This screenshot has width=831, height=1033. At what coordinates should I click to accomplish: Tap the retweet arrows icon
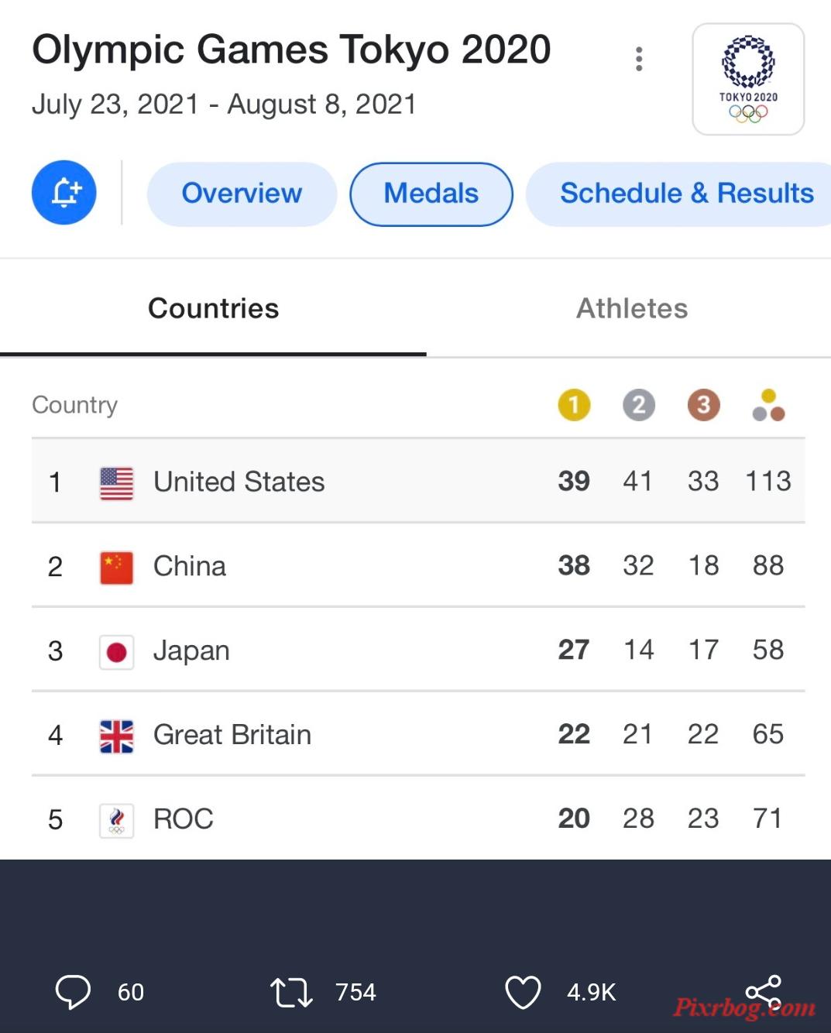tap(291, 992)
